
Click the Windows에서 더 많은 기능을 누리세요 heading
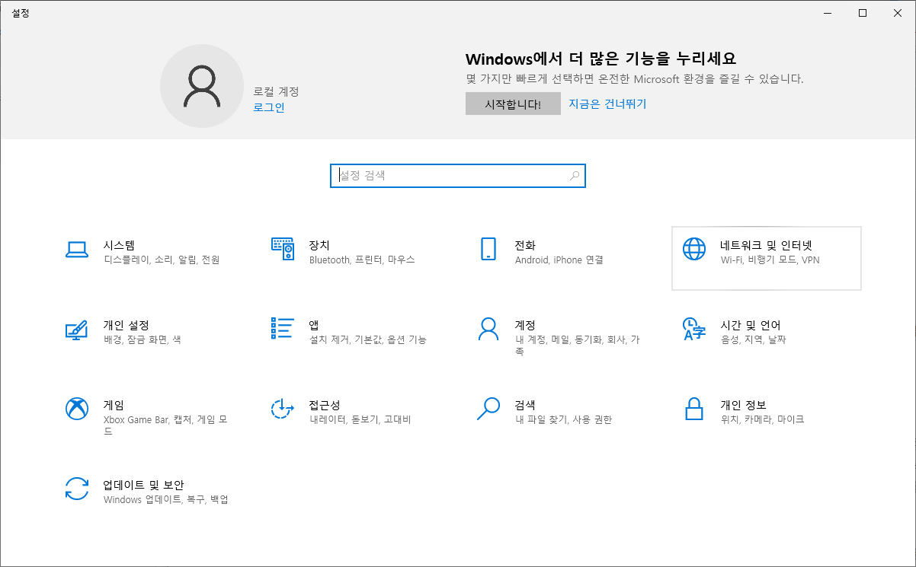pos(601,59)
